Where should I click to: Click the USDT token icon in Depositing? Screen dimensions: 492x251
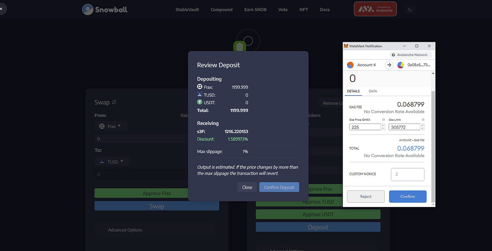pos(200,102)
